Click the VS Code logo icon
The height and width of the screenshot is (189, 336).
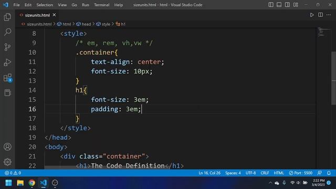[6, 5]
